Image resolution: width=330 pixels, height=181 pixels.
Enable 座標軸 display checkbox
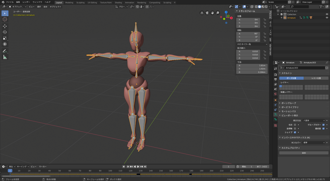click(295, 128)
